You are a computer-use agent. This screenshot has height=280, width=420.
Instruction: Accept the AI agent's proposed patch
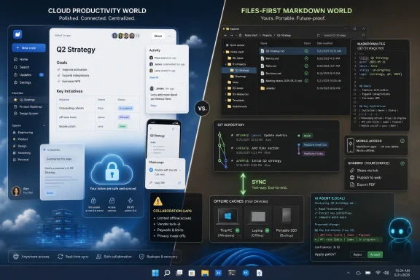375,254
